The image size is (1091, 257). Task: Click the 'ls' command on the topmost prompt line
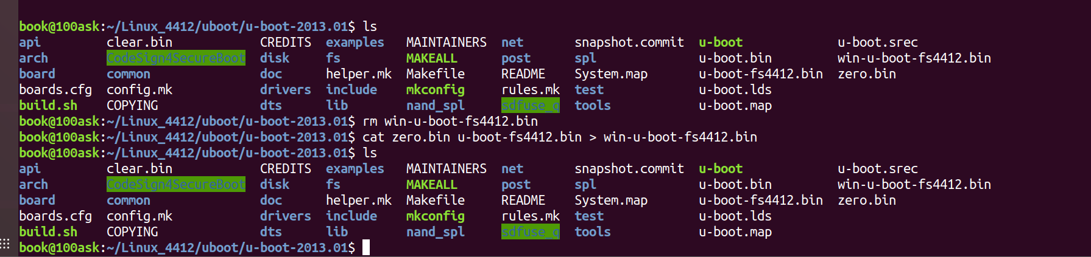(x=370, y=26)
